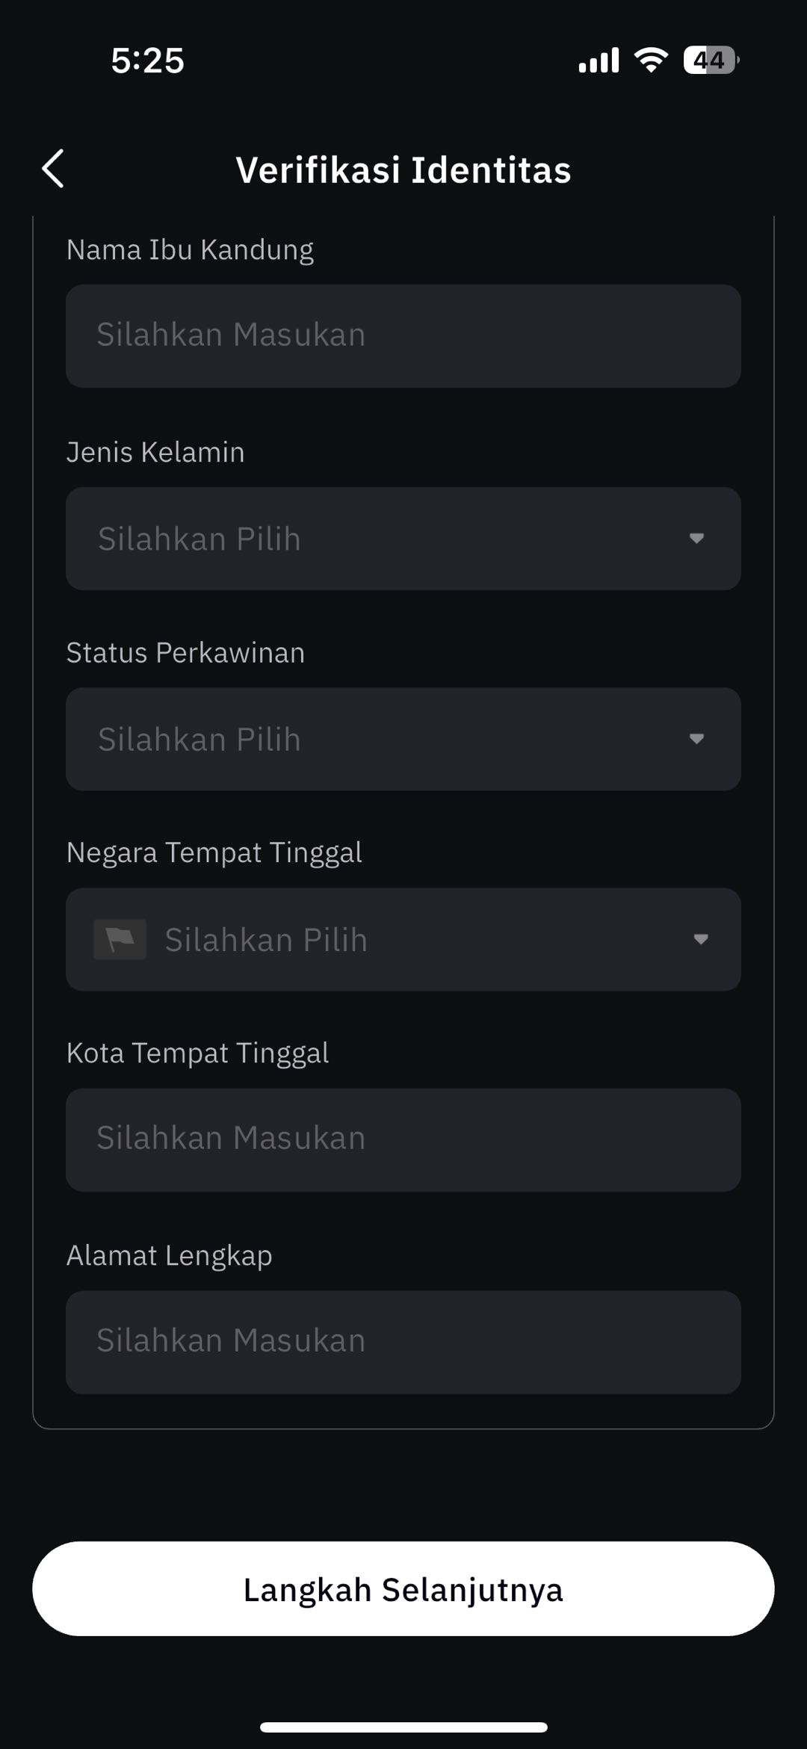Tap the cellular signal bars icon
Viewport: 807px width, 1749px height.
pyautogui.click(x=599, y=61)
